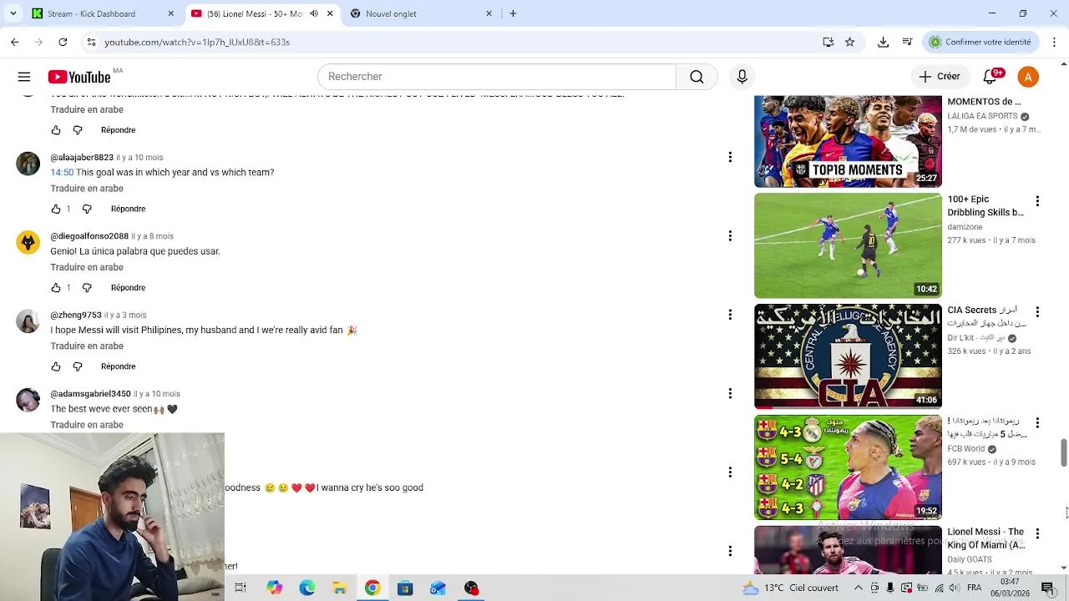
Task: Like the comment by @diegoalfonso2088
Action: pos(56,287)
